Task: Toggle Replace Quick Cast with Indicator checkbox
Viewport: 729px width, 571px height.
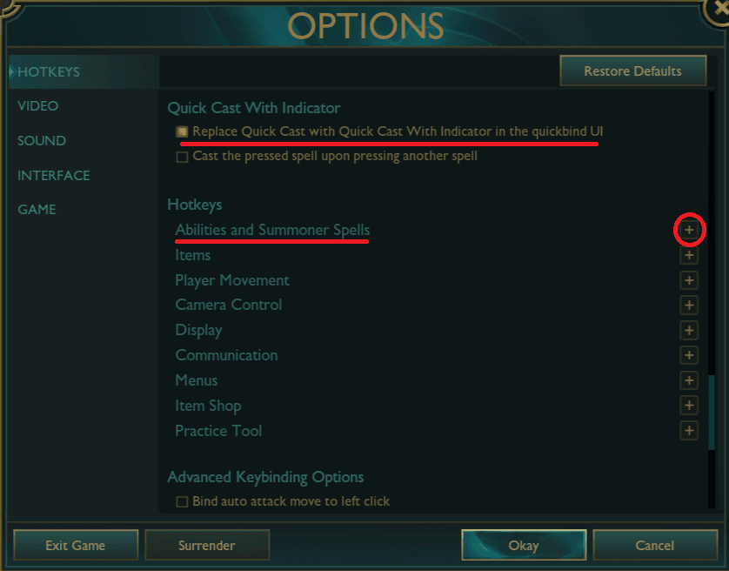Action: coord(182,131)
